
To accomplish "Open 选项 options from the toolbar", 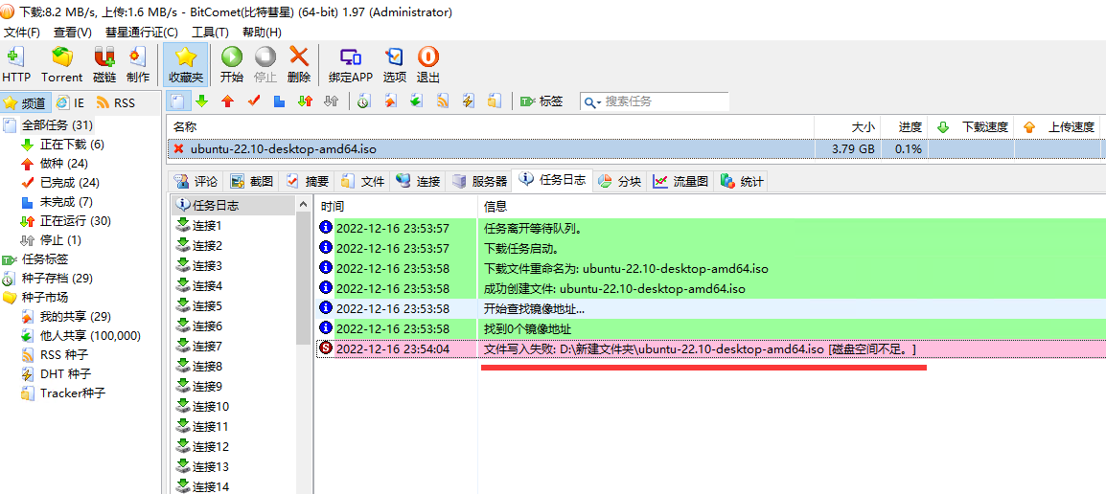I will 394,65.
